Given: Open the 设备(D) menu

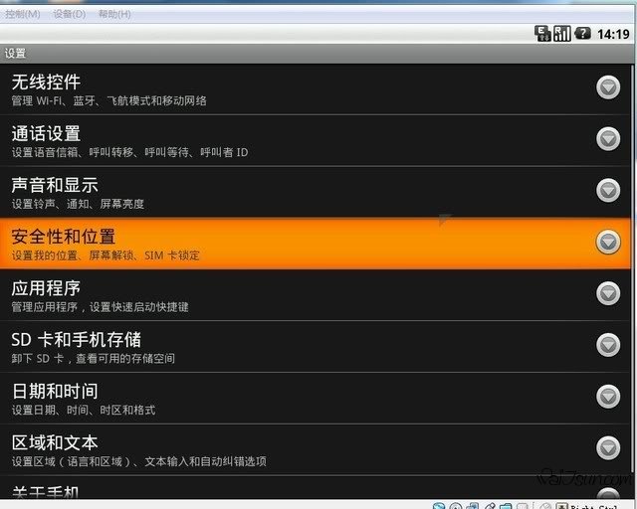Looking at the screenshot, I should pyautogui.click(x=69, y=14).
